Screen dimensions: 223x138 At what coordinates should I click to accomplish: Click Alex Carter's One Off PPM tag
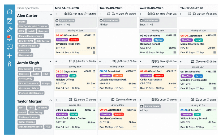(x=26, y=41)
